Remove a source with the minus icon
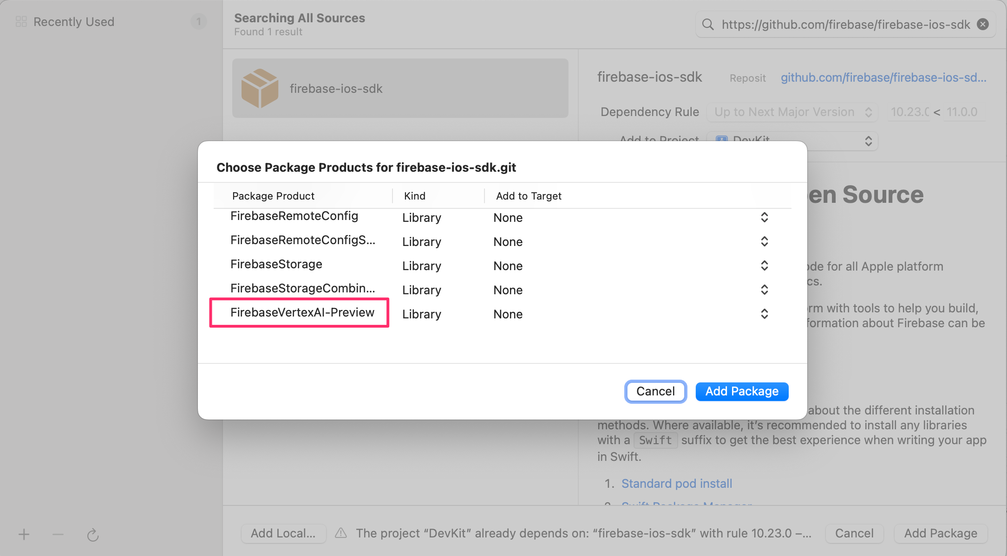This screenshot has width=1007, height=556. 58,534
